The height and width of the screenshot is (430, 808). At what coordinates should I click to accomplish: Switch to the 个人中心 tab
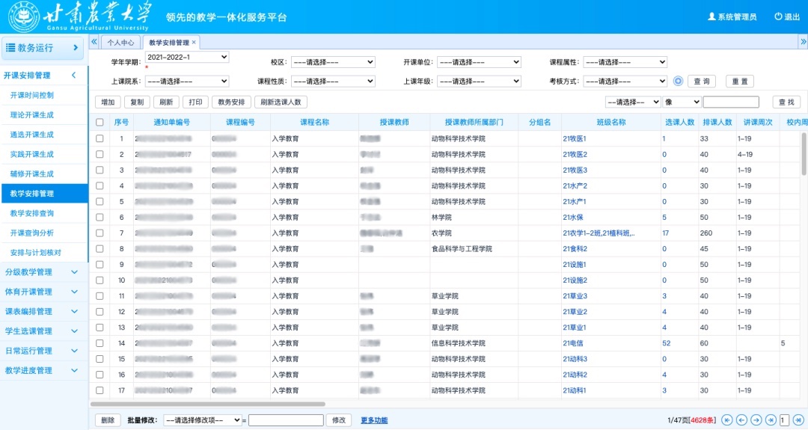click(x=120, y=43)
